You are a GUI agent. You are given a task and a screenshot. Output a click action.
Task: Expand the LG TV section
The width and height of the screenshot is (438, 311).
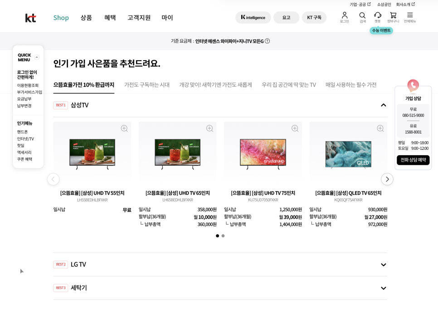(x=384, y=265)
